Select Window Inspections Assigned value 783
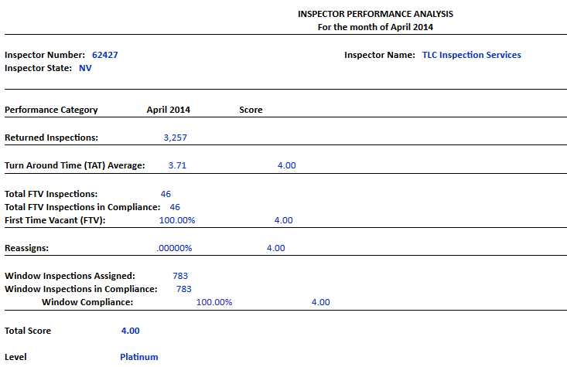Viewport: 567px width, 367px height. (x=180, y=276)
